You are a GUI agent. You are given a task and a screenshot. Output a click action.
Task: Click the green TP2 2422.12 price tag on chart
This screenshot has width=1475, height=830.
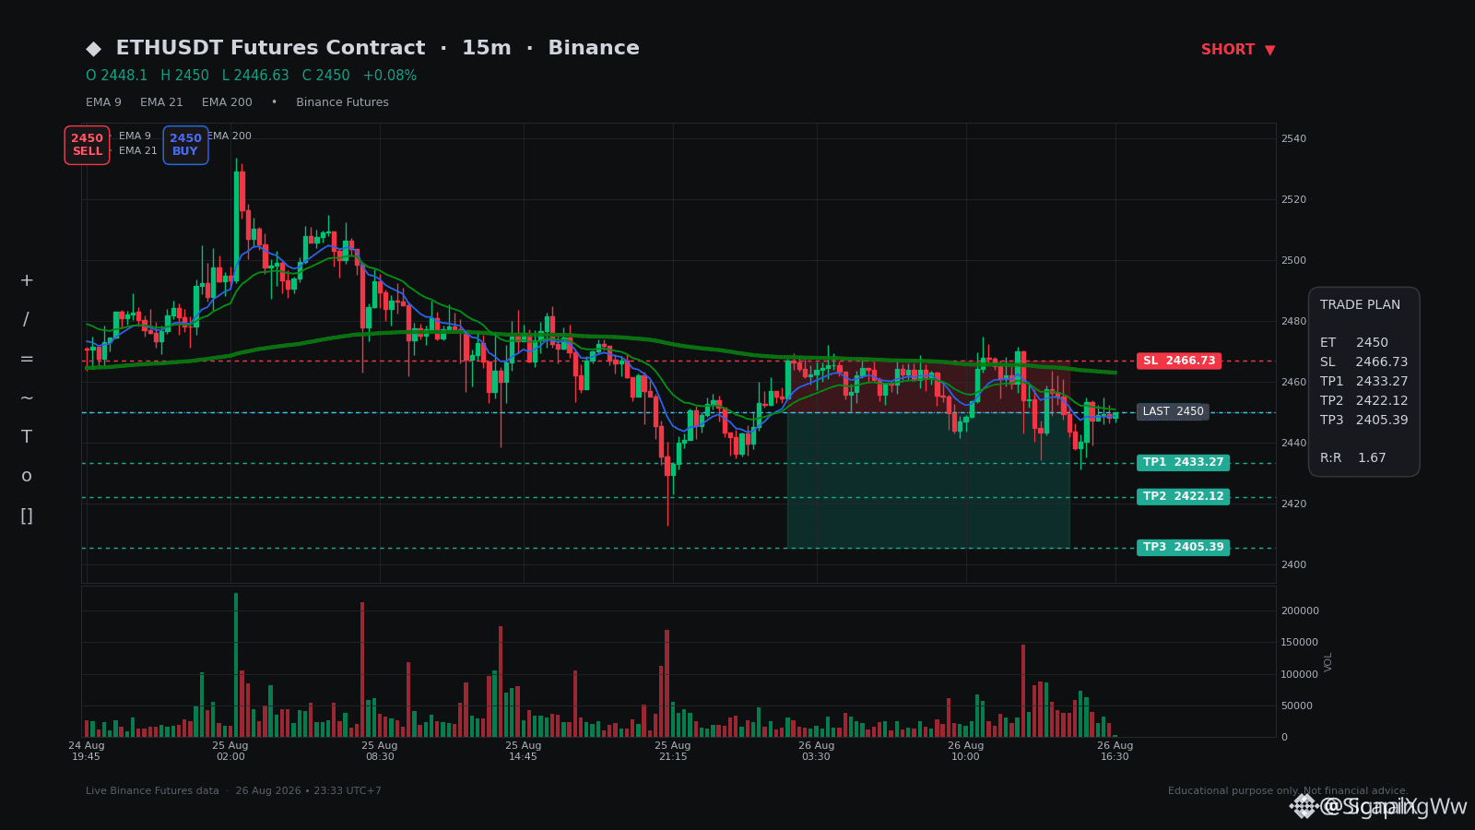[1183, 496]
